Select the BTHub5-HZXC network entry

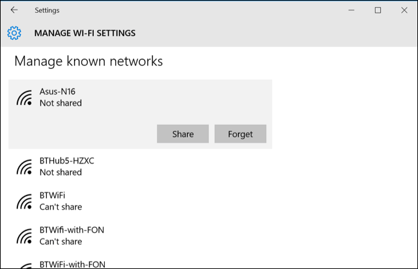(x=140, y=167)
